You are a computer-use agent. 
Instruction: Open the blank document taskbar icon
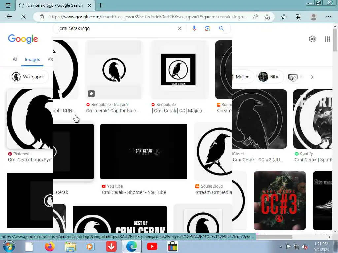click(x=29, y=246)
